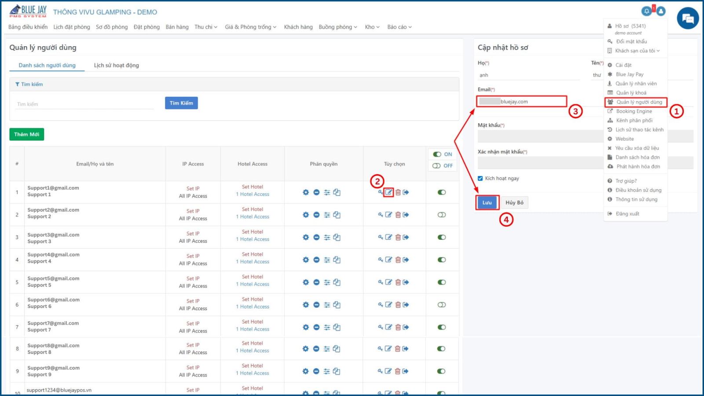Enable the inactive switch for Support 6
This screenshot has width=704, height=396.
pos(442,304)
